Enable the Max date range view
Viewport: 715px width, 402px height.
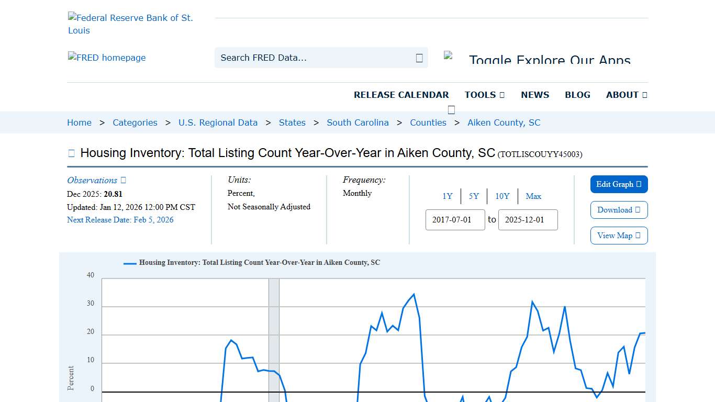(x=533, y=196)
